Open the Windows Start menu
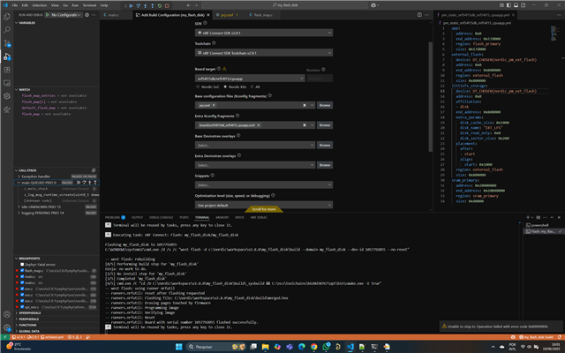565x353 pixels. point(178,347)
